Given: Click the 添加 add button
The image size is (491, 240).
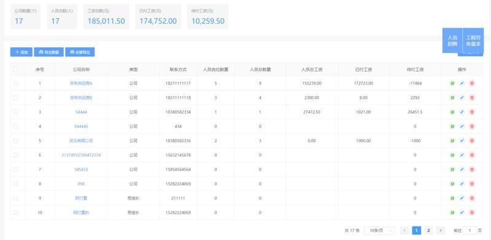Looking at the screenshot, I should (x=21, y=52).
